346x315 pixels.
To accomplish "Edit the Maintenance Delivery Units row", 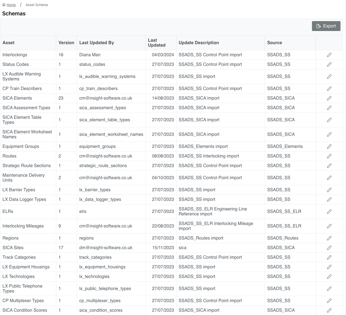I will pyautogui.click(x=329, y=178).
